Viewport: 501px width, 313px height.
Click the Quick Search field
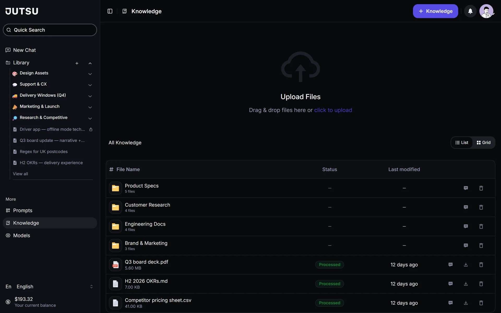(50, 30)
